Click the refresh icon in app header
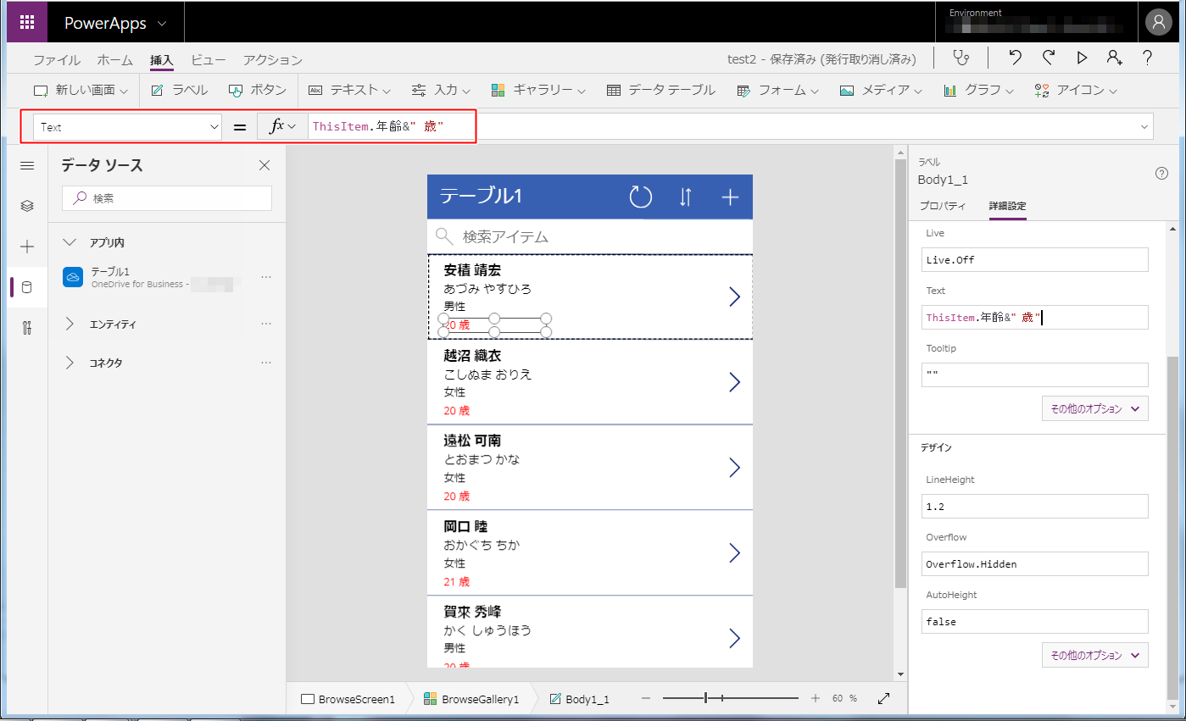 [x=640, y=197]
